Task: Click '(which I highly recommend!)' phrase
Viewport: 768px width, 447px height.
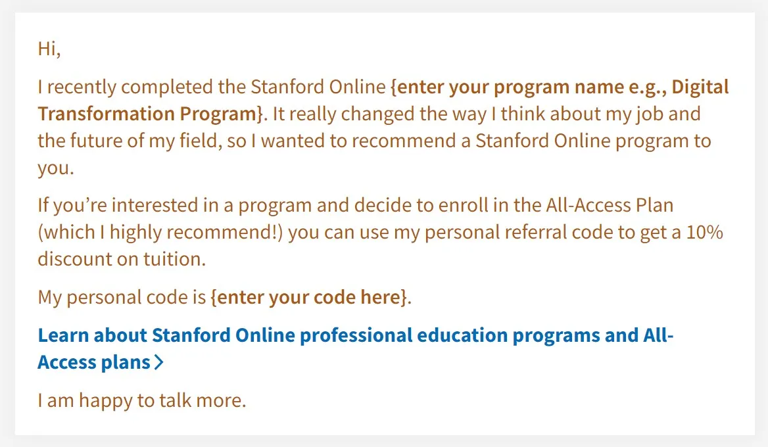Action: (x=160, y=232)
